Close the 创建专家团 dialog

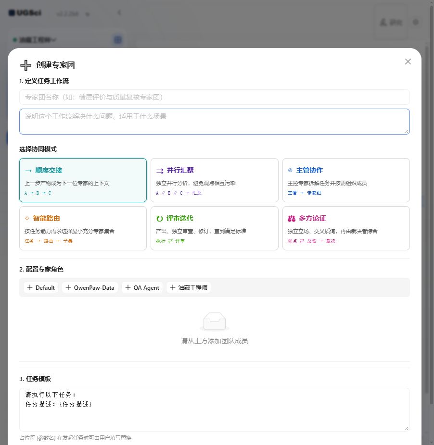(x=408, y=62)
